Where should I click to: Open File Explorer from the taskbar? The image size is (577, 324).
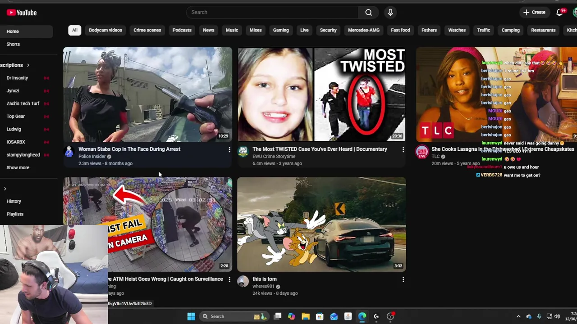pos(305,316)
